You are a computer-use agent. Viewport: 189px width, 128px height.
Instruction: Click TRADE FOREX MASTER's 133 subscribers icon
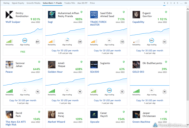[x=122, y=41]
